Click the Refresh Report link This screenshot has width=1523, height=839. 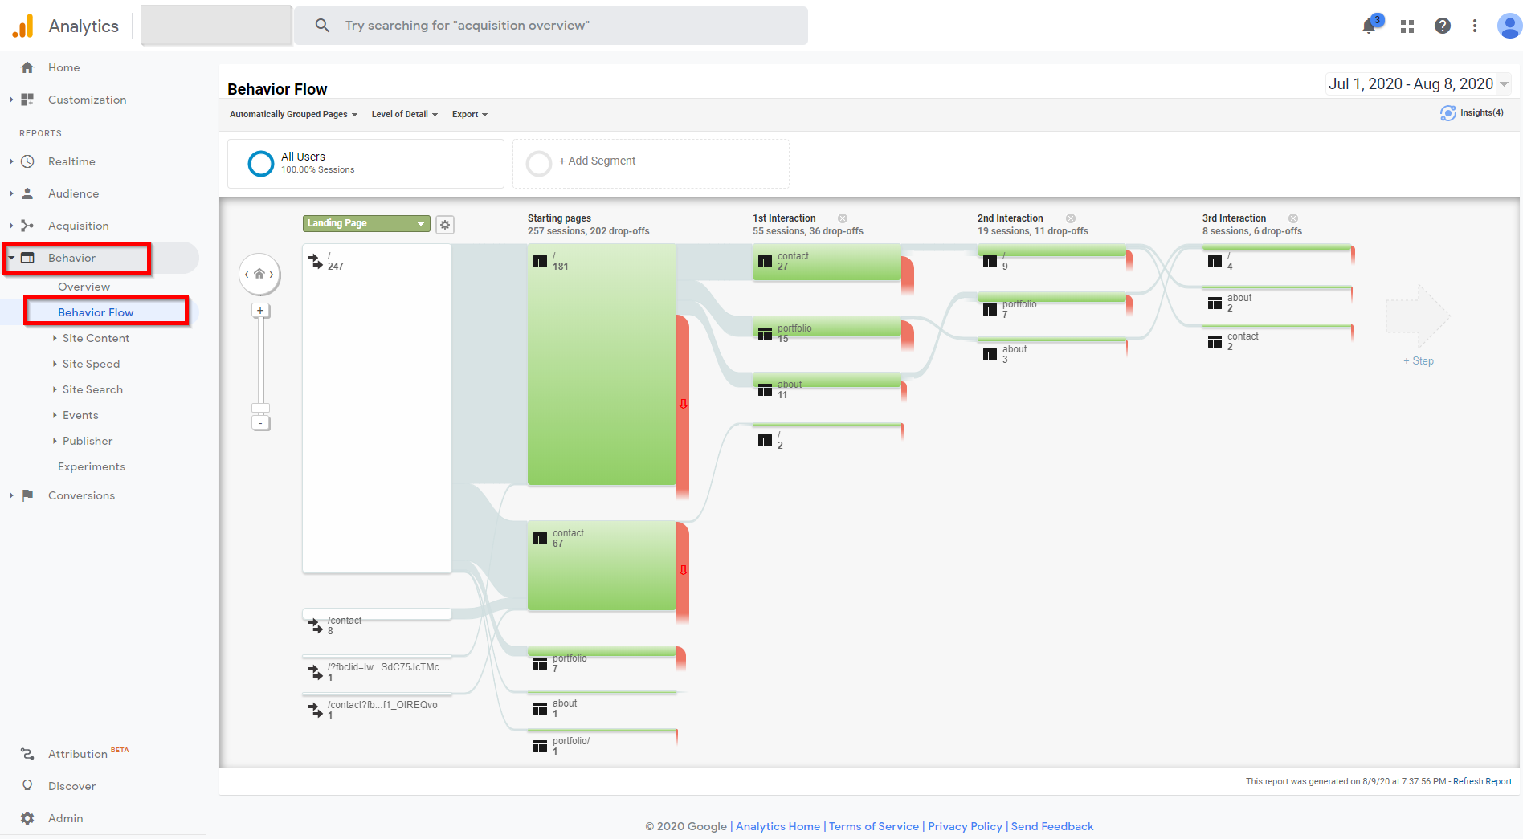tap(1482, 781)
